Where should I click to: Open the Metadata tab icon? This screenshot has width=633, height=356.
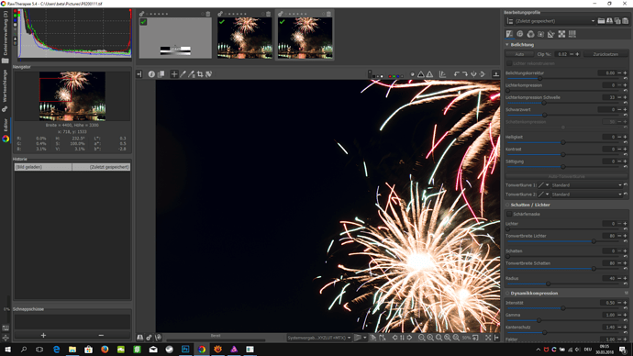[572, 34]
